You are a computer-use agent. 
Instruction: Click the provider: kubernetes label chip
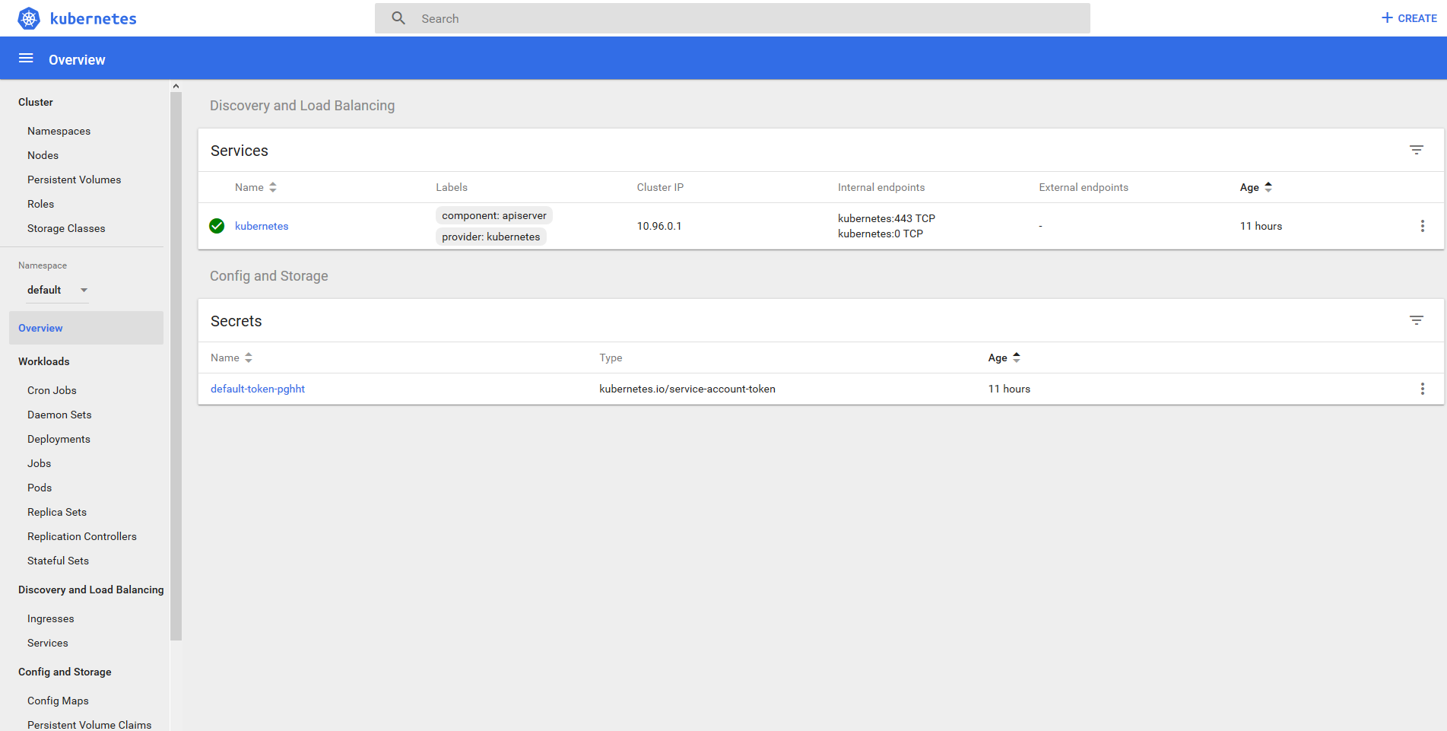491,237
